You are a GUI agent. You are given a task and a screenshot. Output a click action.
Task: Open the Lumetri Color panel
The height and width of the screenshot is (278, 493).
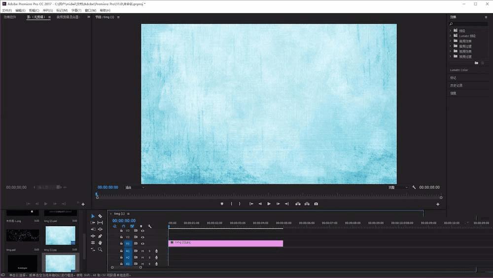[x=459, y=70]
